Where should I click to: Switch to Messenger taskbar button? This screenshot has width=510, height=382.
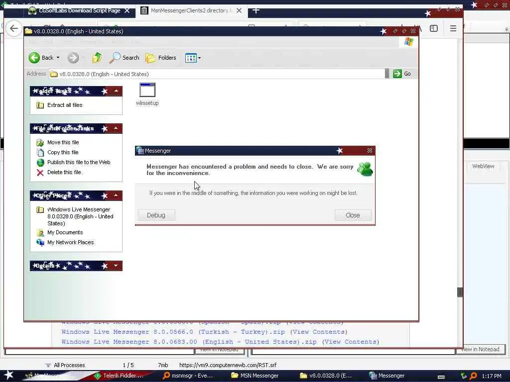[x=387, y=376]
